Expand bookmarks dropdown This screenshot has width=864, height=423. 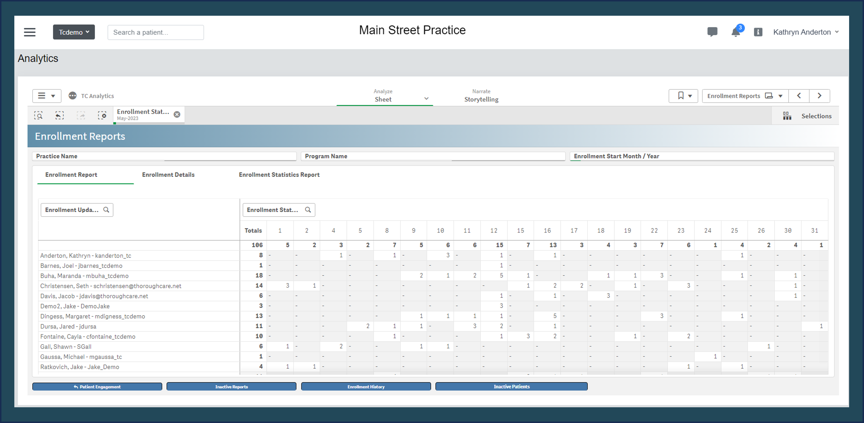coord(684,96)
